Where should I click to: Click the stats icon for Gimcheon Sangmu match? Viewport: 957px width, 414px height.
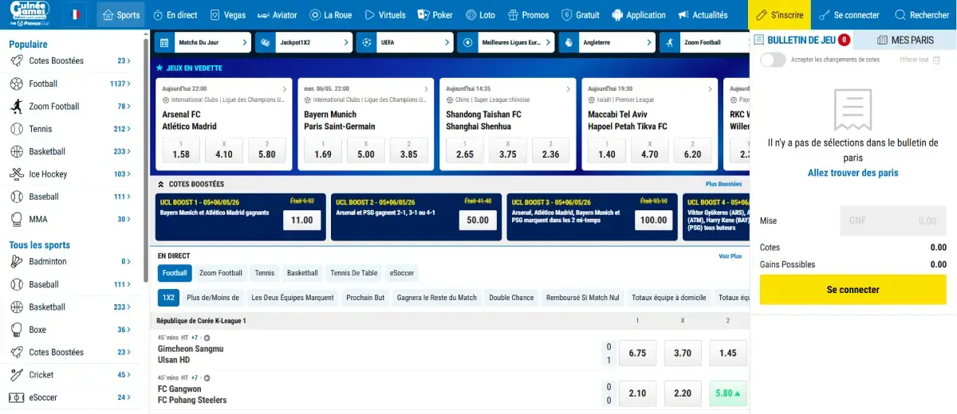point(207,338)
